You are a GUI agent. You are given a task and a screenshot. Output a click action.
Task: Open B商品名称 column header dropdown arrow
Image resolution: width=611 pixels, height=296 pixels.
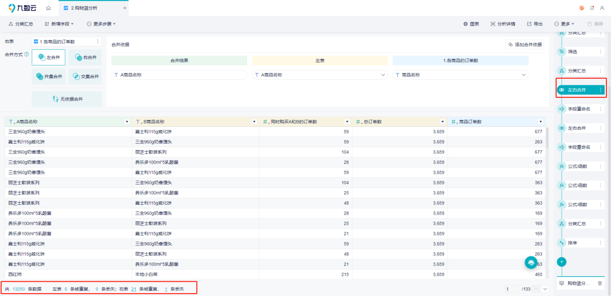click(254, 122)
